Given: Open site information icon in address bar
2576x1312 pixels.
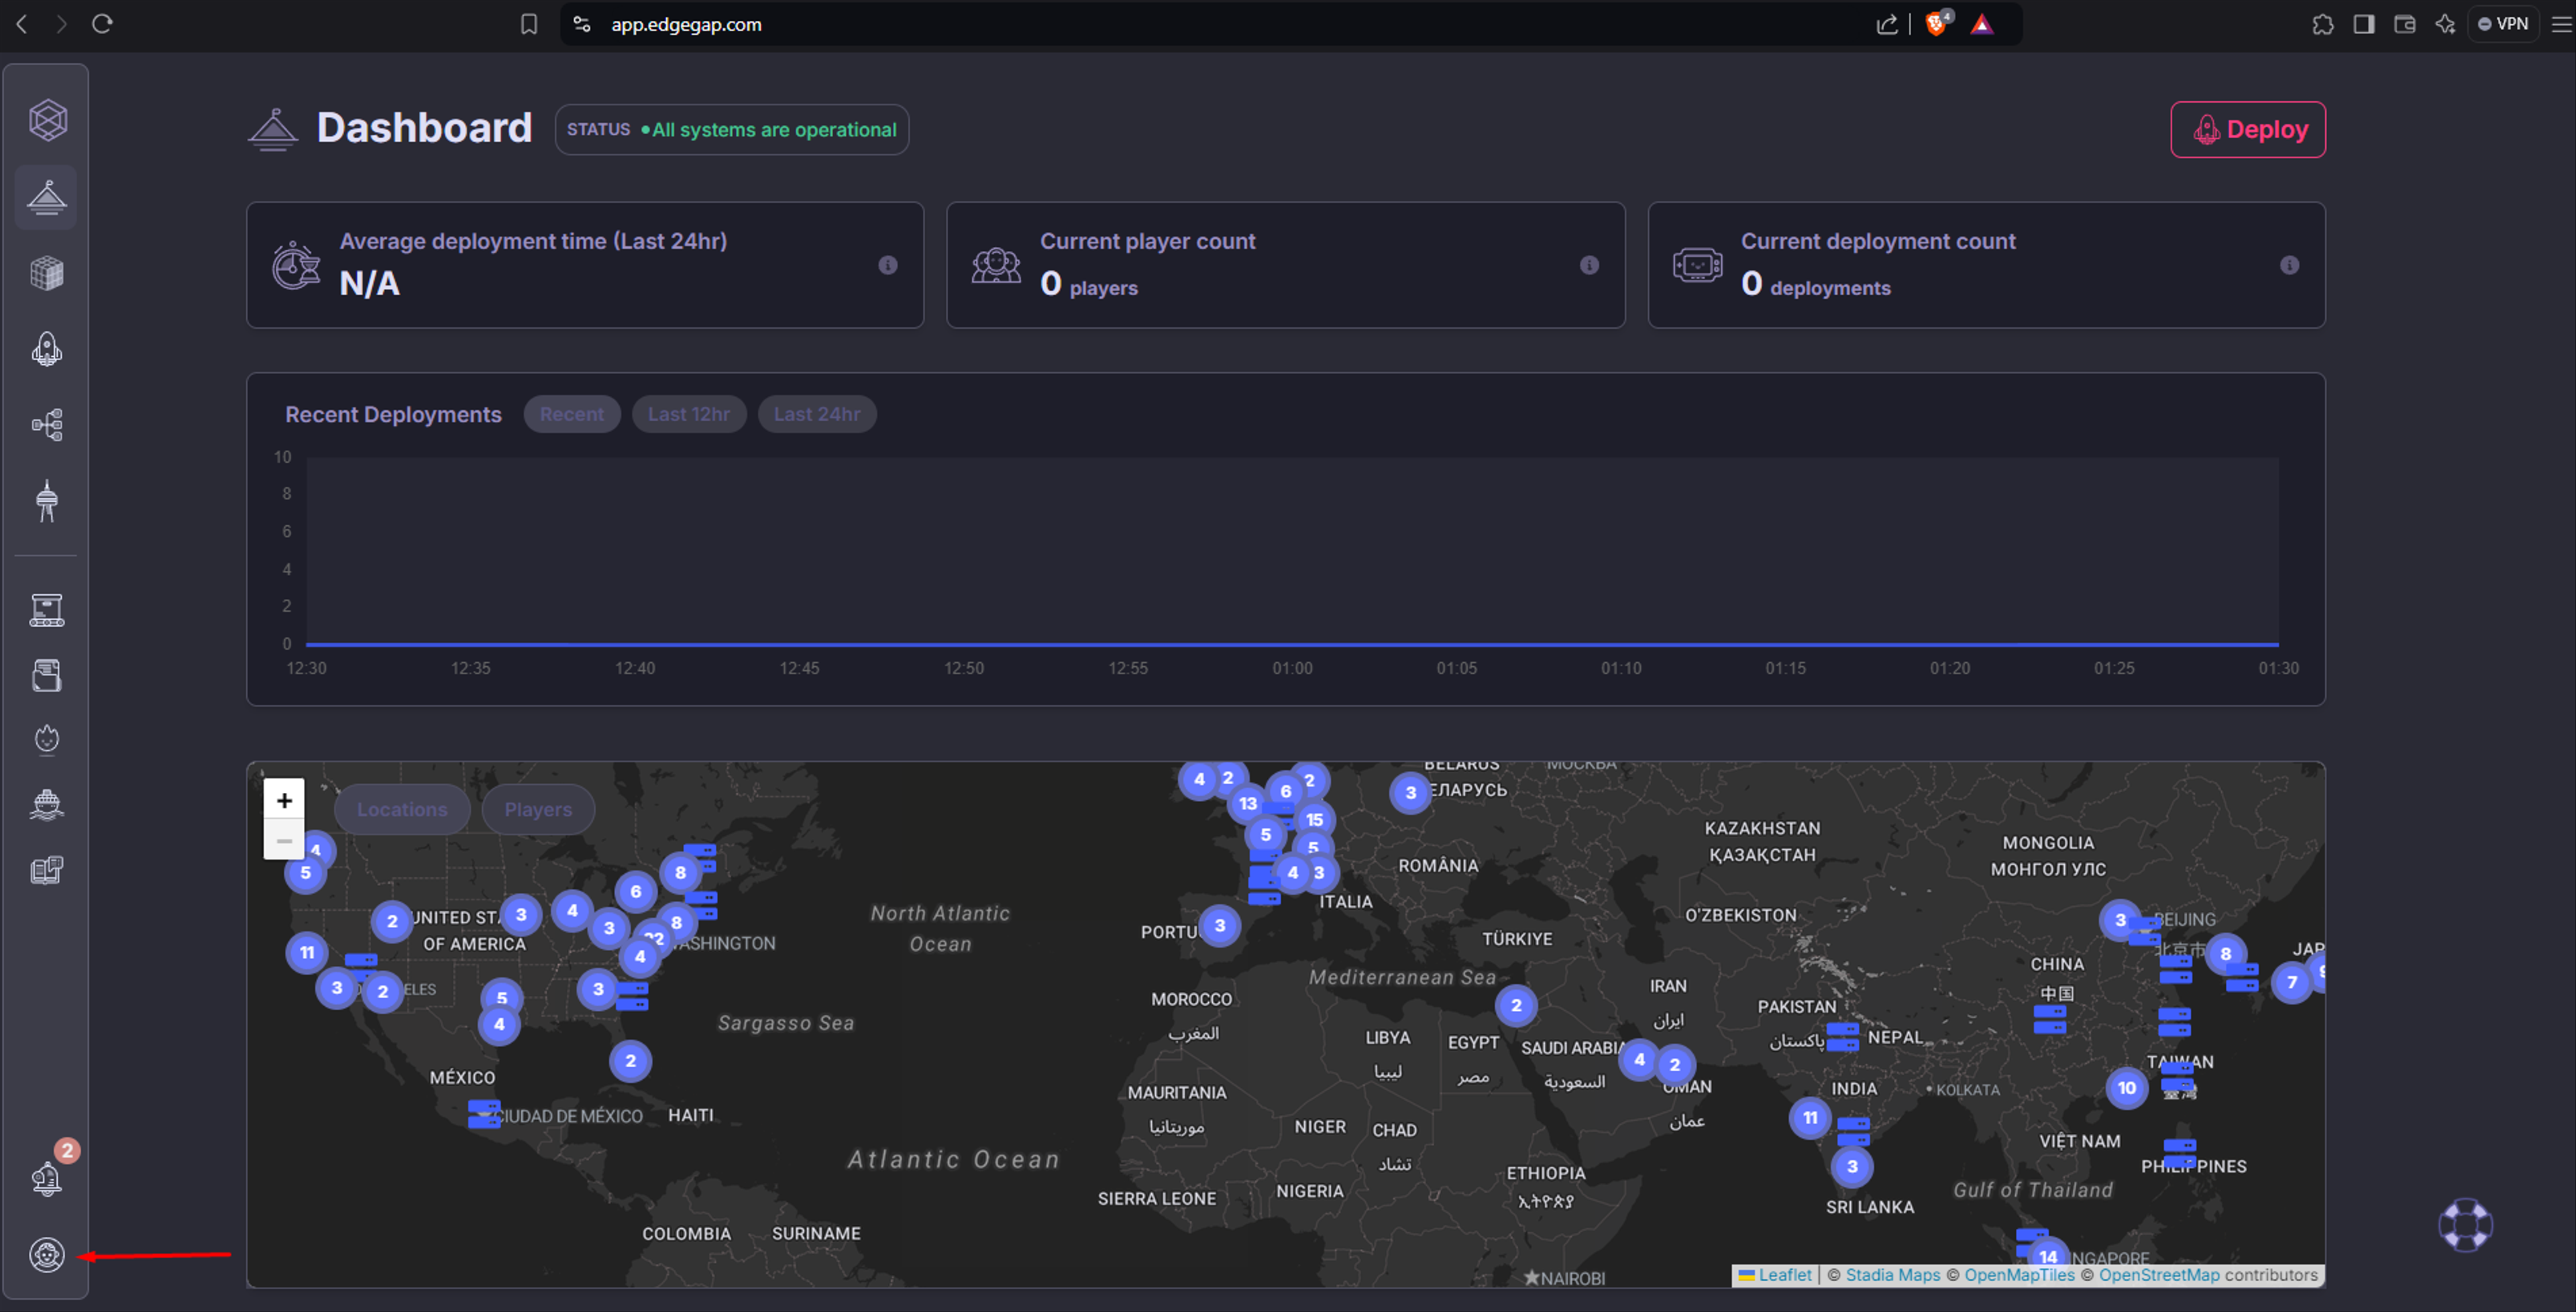Looking at the screenshot, I should [x=582, y=24].
